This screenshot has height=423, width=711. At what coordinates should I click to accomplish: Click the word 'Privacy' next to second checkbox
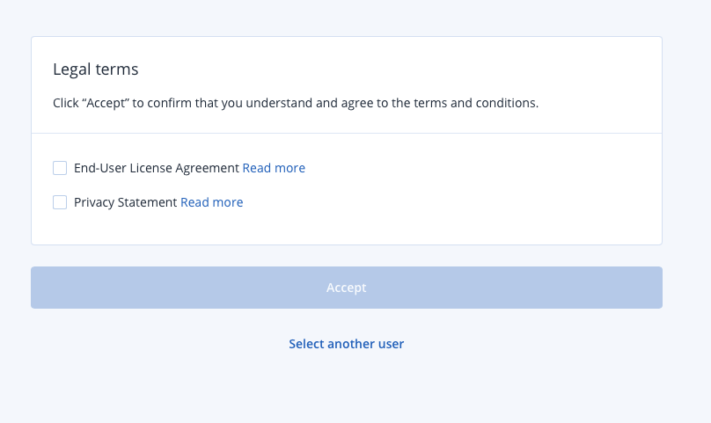pyautogui.click(x=94, y=202)
